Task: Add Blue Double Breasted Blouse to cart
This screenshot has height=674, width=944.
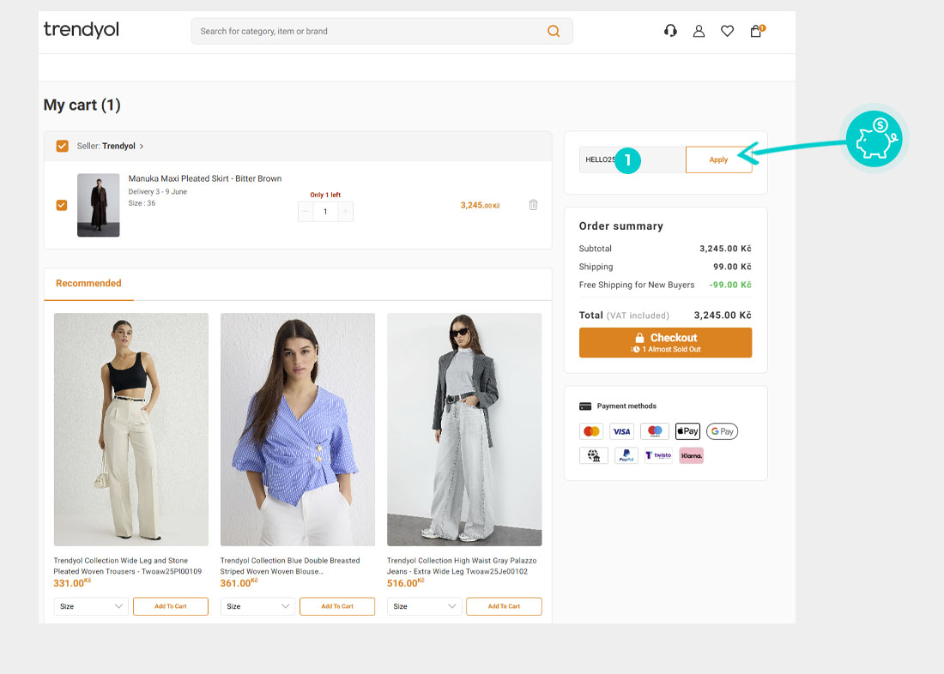Action: pos(337,606)
